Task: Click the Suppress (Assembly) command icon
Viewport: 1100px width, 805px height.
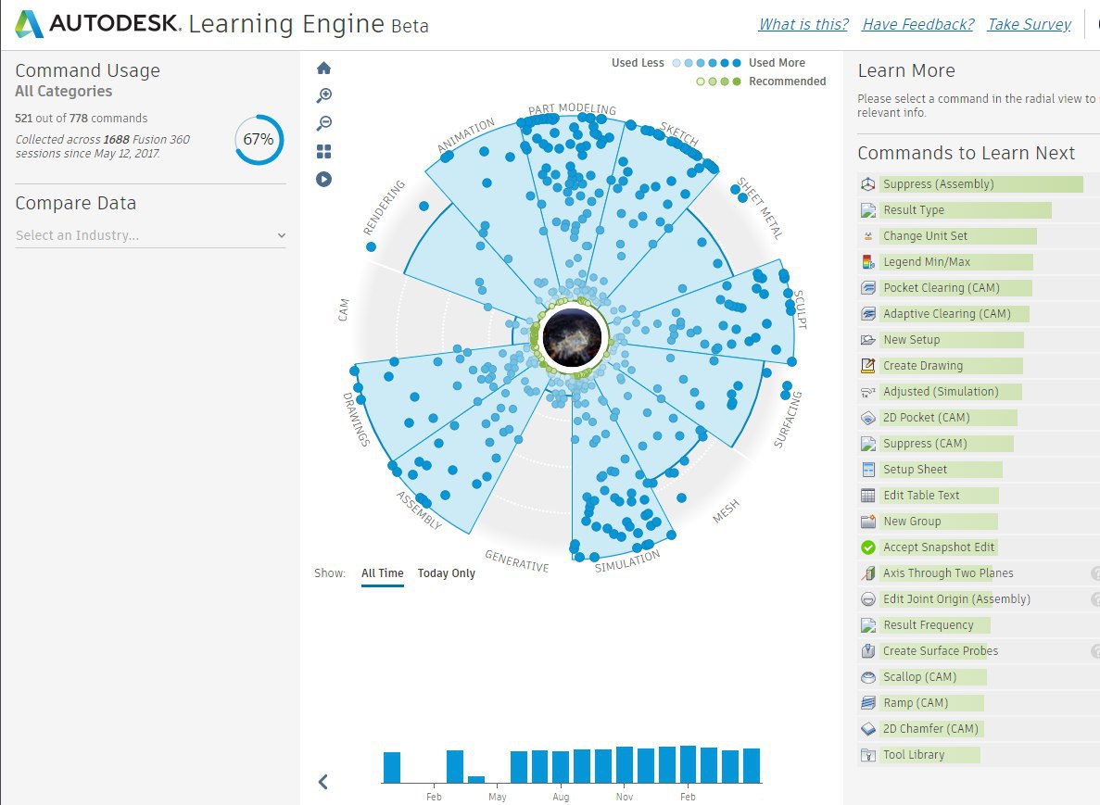Action: click(x=867, y=184)
